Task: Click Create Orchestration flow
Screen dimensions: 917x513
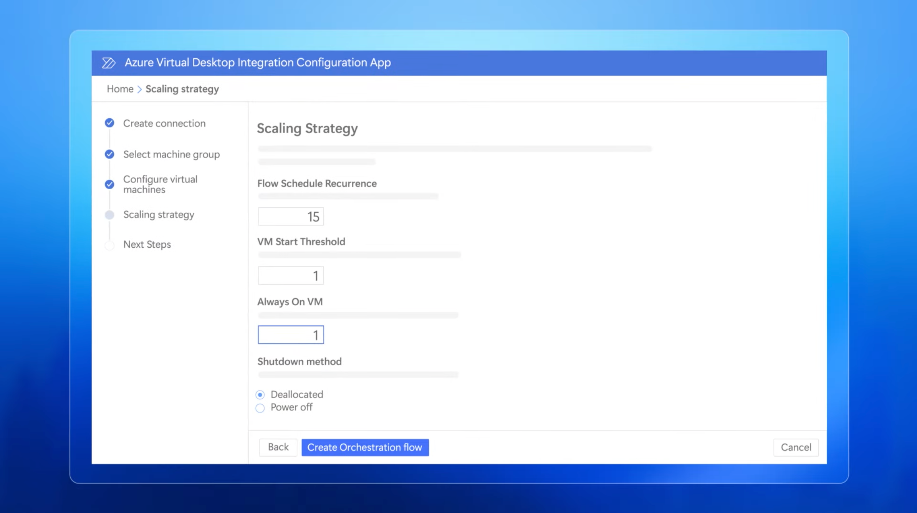Action: (x=365, y=447)
